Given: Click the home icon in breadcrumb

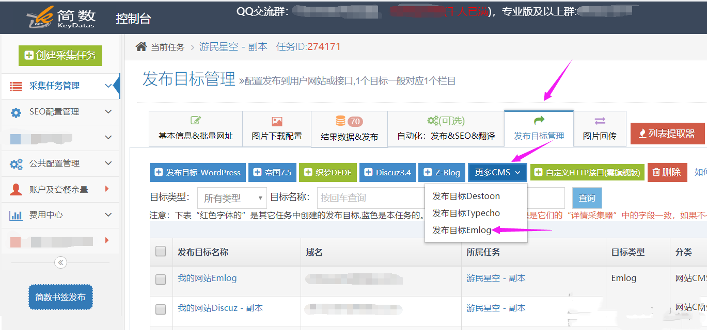Looking at the screenshot, I should coord(141,47).
